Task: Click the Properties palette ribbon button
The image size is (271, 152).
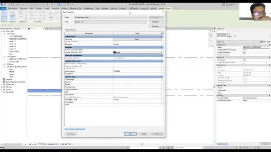Action: pyautogui.click(x=12, y=18)
